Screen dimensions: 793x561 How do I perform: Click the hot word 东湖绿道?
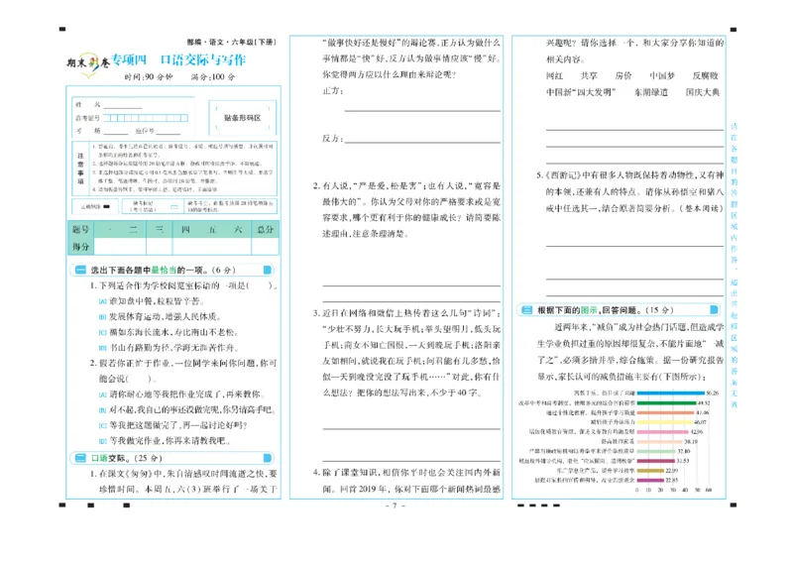tap(651, 92)
